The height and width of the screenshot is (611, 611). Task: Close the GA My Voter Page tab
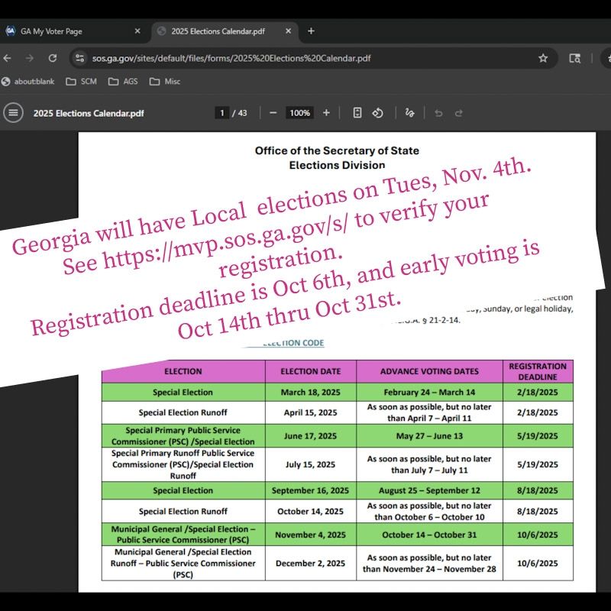click(x=137, y=31)
